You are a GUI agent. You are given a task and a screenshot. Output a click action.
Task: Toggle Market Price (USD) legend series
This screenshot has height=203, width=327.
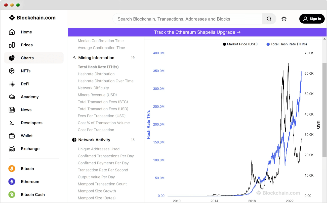click(240, 44)
